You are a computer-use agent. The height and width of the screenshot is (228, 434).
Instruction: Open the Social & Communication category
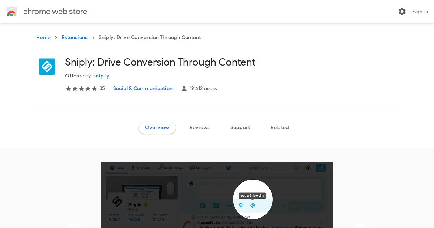click(143, 89)
